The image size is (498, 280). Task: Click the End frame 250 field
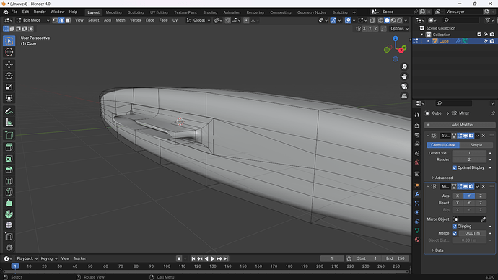[396, 258]
